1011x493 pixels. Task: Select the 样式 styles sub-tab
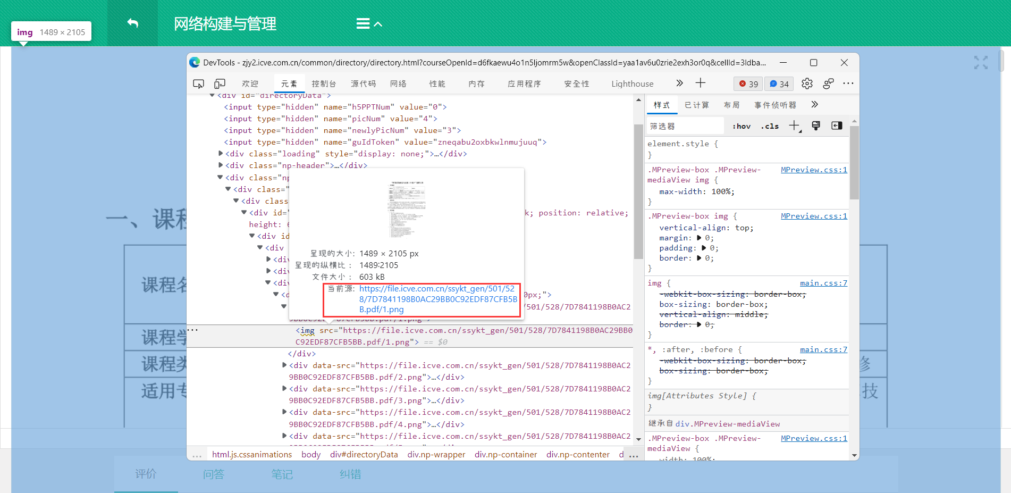(662, 105)
